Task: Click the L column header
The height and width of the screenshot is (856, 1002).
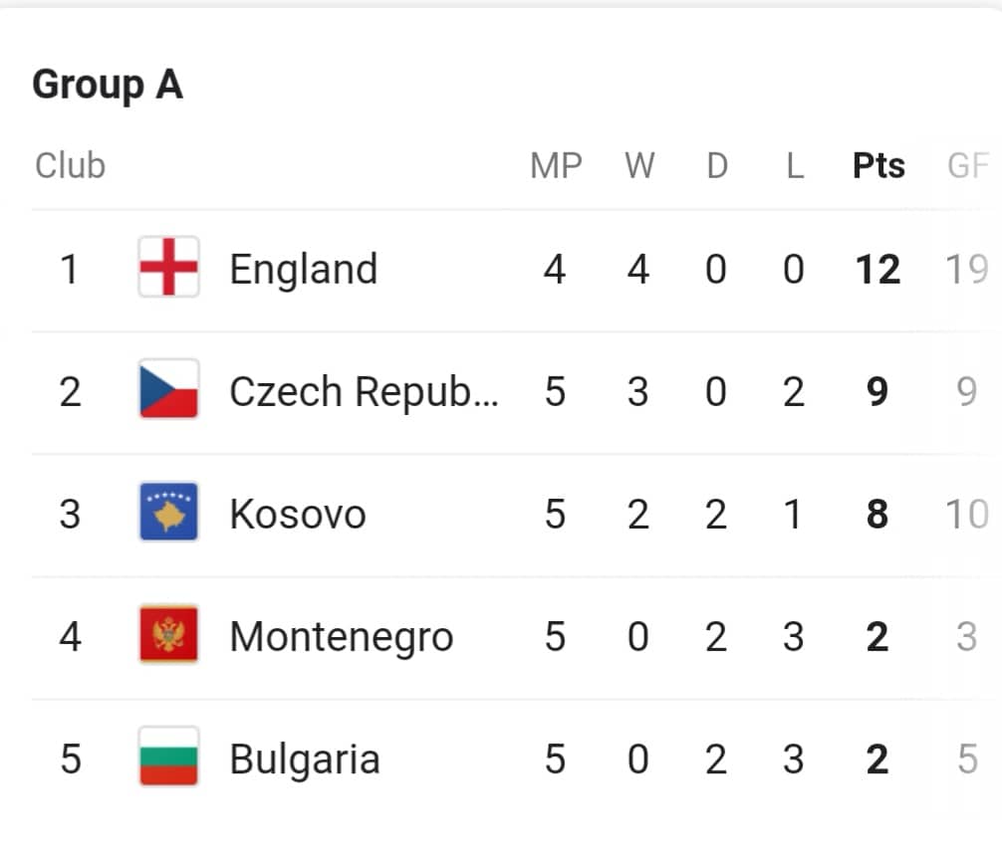Action: 795,166
